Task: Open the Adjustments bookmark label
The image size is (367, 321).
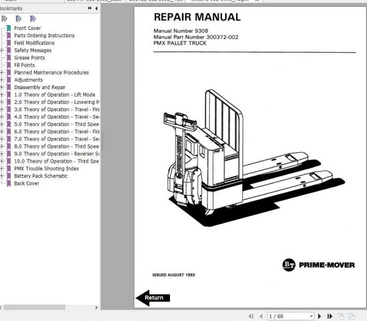Action: 29,80
